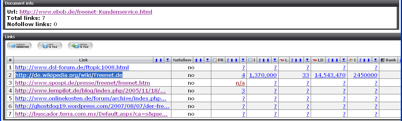Click the 'Total links: 7' text

(26, 18)
